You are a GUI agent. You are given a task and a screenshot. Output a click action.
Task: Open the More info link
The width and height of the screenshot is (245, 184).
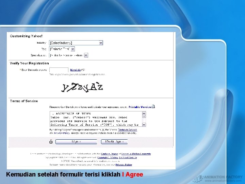(76, 70)
